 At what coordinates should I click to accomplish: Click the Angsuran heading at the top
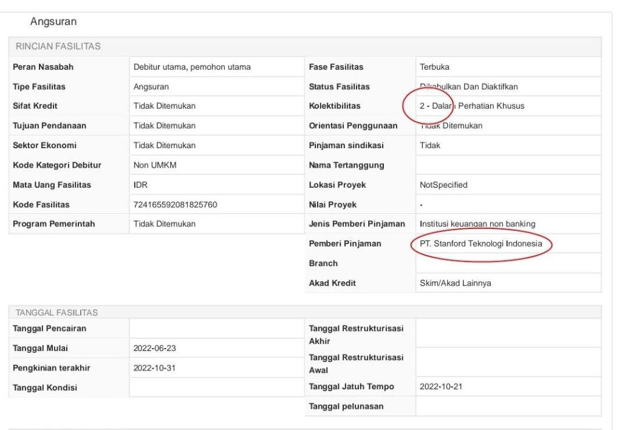click(x=53, y=22)
